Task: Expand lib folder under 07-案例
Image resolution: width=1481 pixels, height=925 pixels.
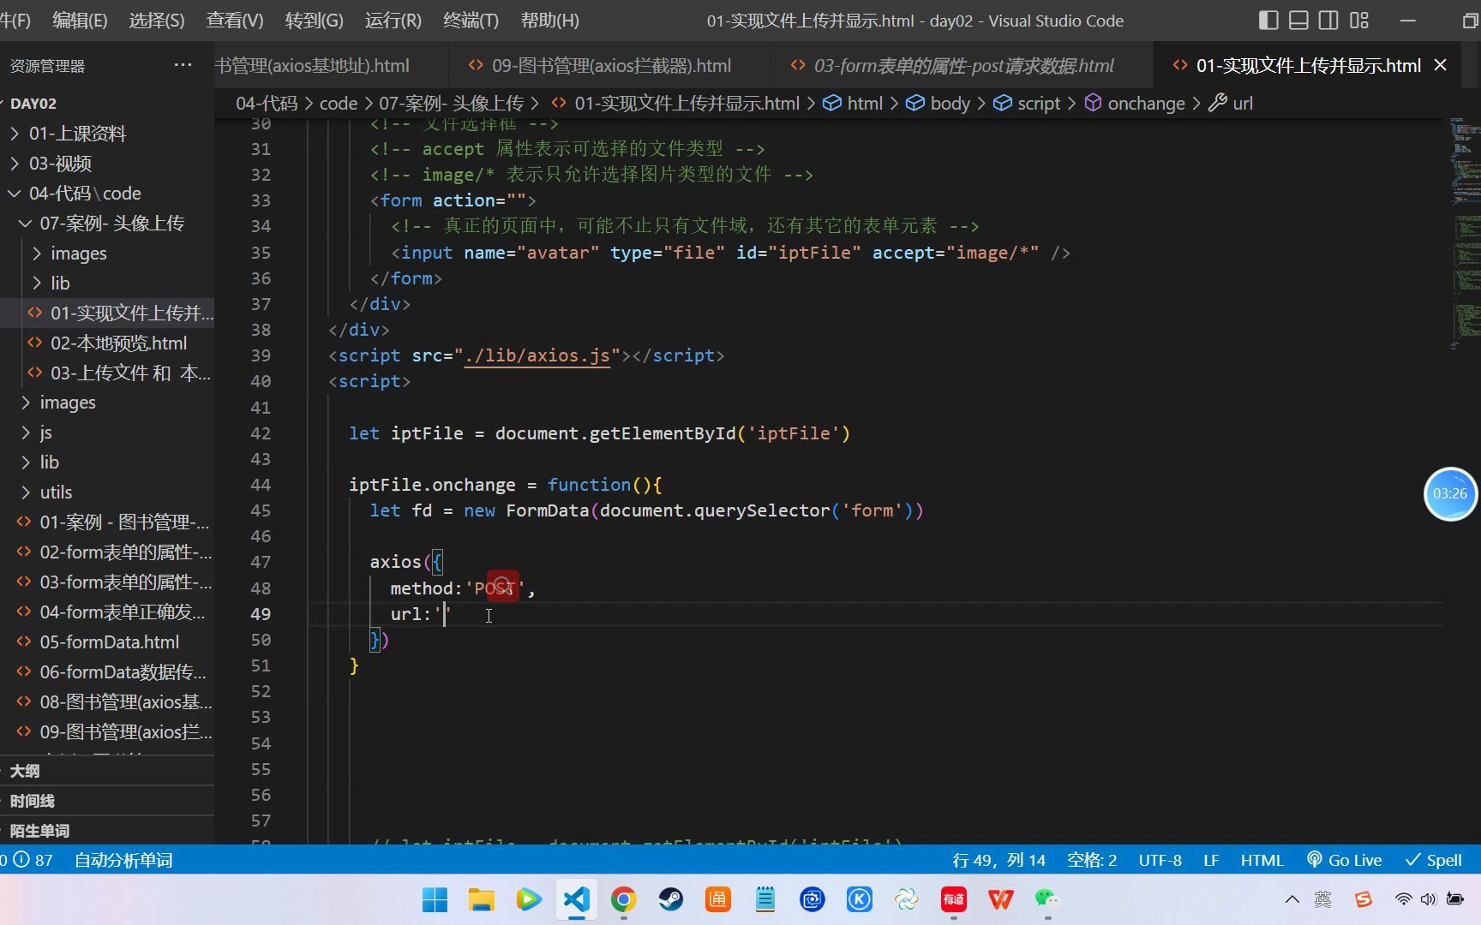Action: pos(60,283)
